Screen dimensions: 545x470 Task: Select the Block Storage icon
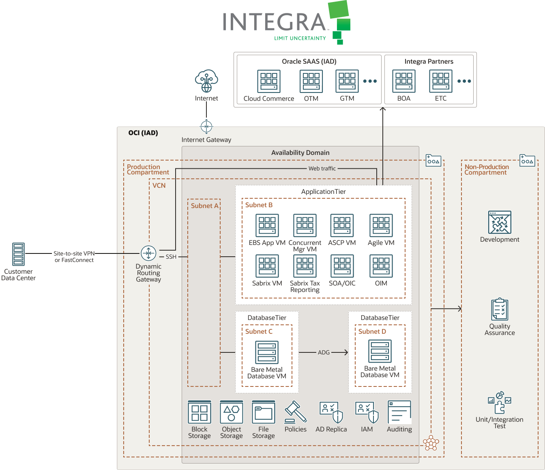pyautogui.click(x=200, y=412)
